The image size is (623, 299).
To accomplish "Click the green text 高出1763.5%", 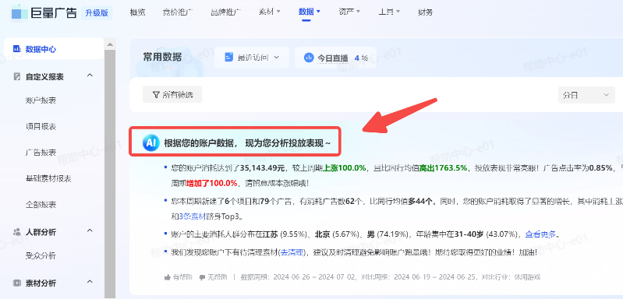I will (x=444, y=167).
